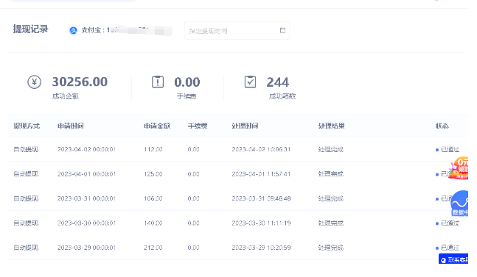Screen dimensions: 477x277
Task: Click 处理完成 result on 2023-03-31 row
Action: coord(331,198)
